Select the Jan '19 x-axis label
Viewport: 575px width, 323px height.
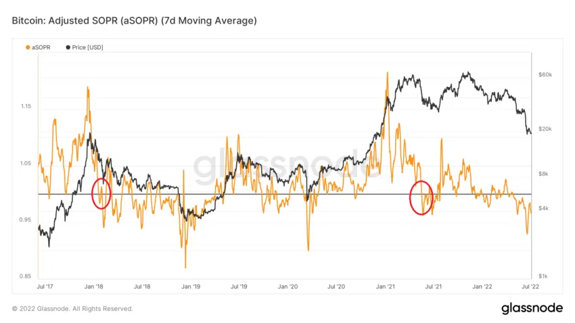[x=191, y=287]
